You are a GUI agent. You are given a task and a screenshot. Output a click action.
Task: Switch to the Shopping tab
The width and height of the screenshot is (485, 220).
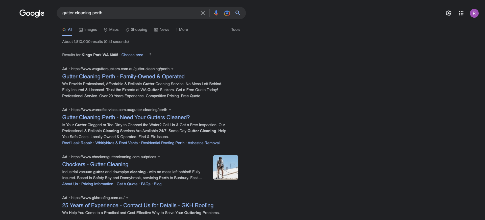(x=136, y=30)
